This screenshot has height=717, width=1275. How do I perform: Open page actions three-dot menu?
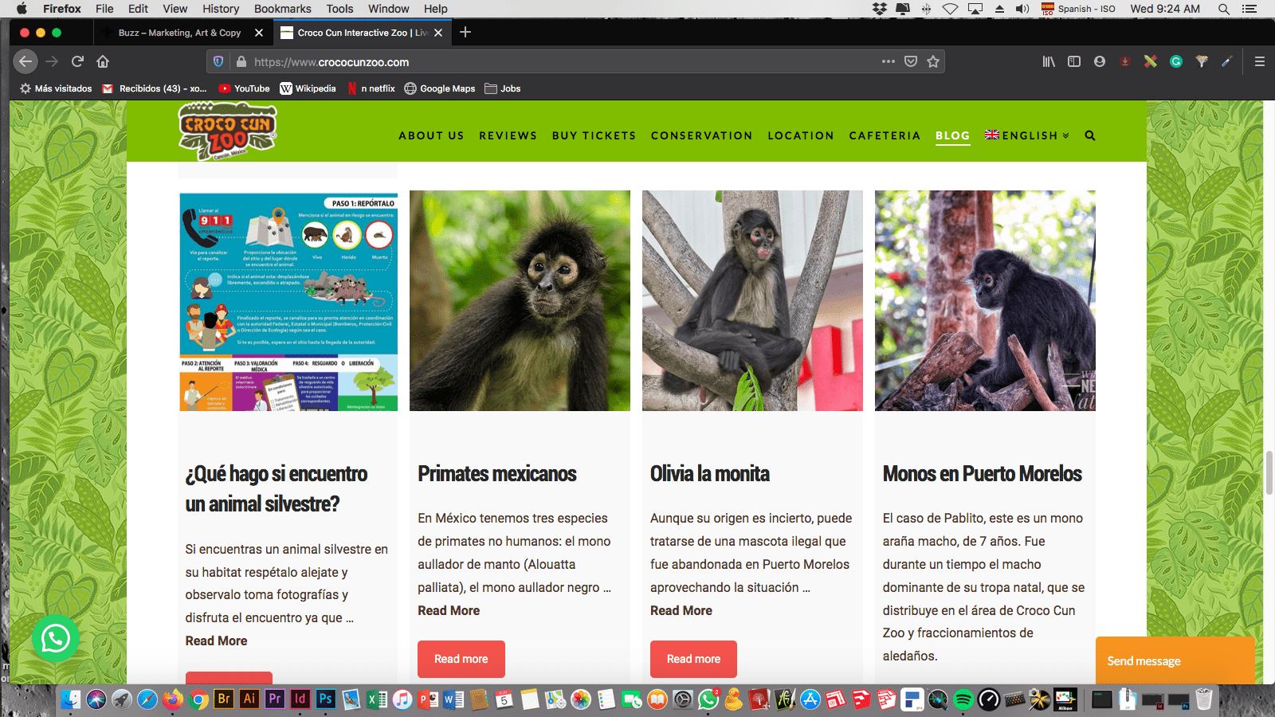point(888,61)
